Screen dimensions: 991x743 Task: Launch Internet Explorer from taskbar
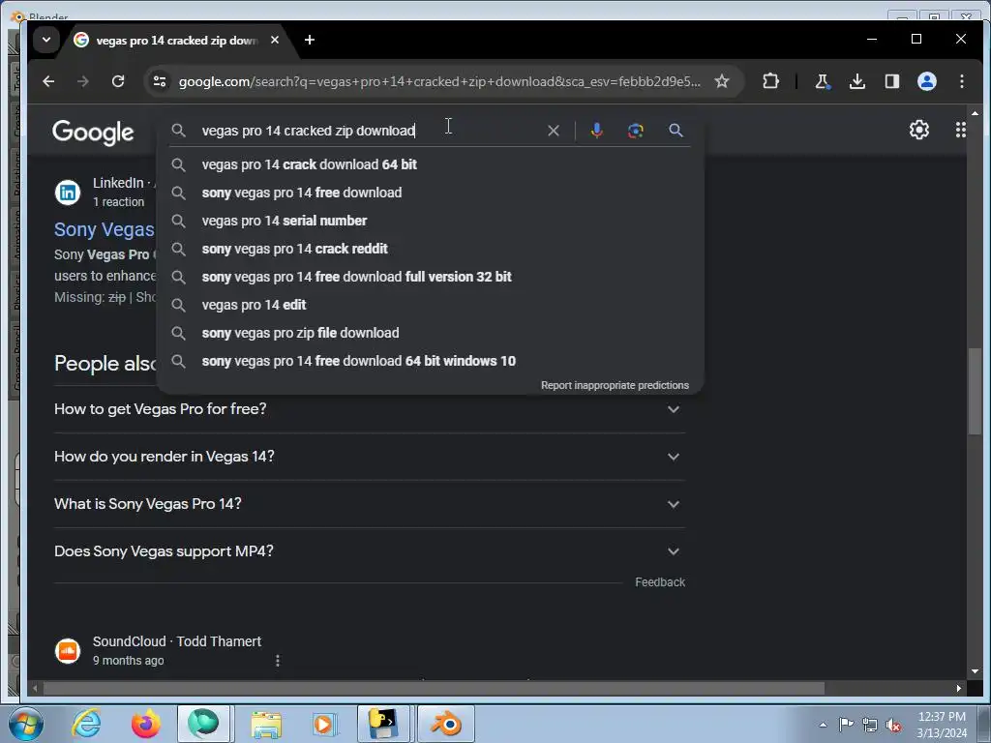86,724
